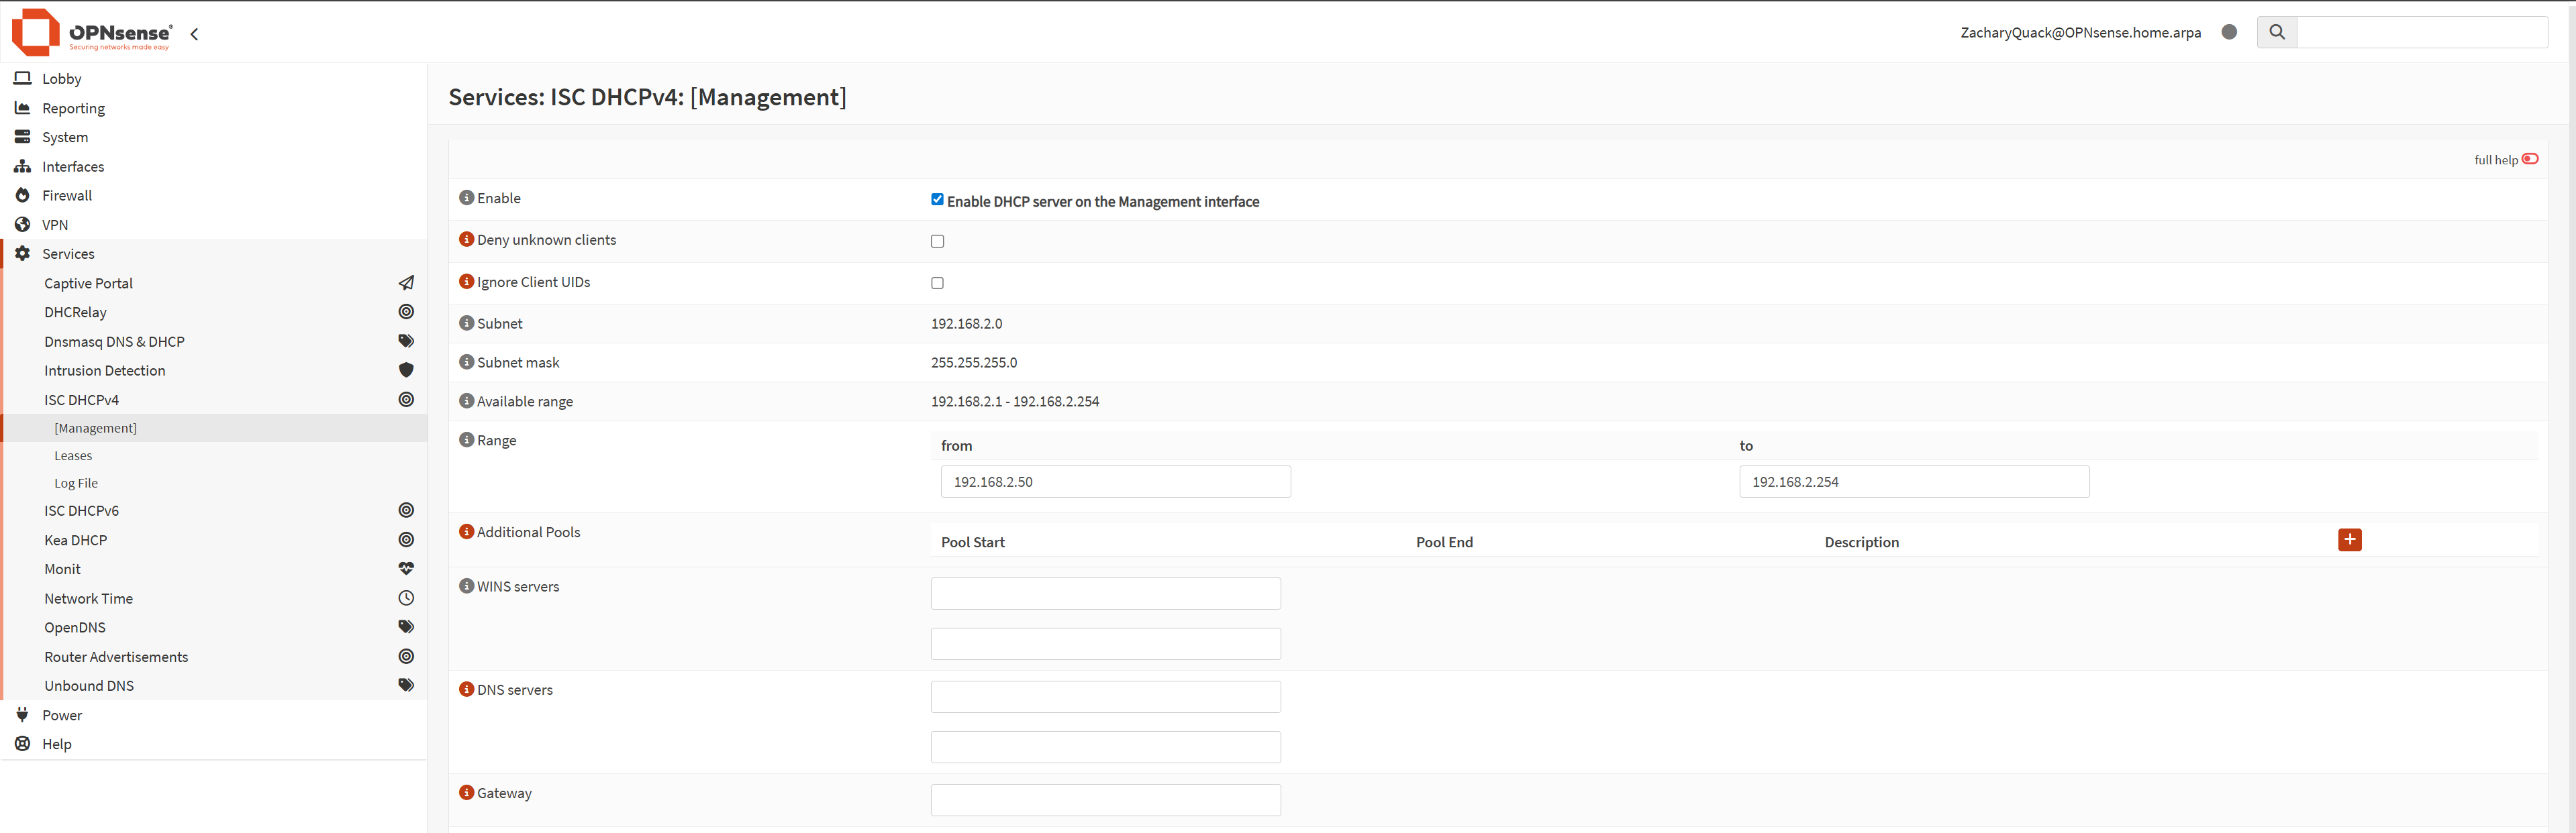The width and height of the screenshot is (2576, 833).
Task: Click the info icon next to Deny unknown clients
Action: (x=466, y=239)
